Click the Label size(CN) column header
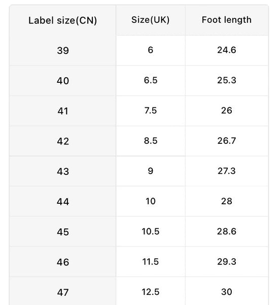Screen dimensions: 280x305 (x=63, y=20)
